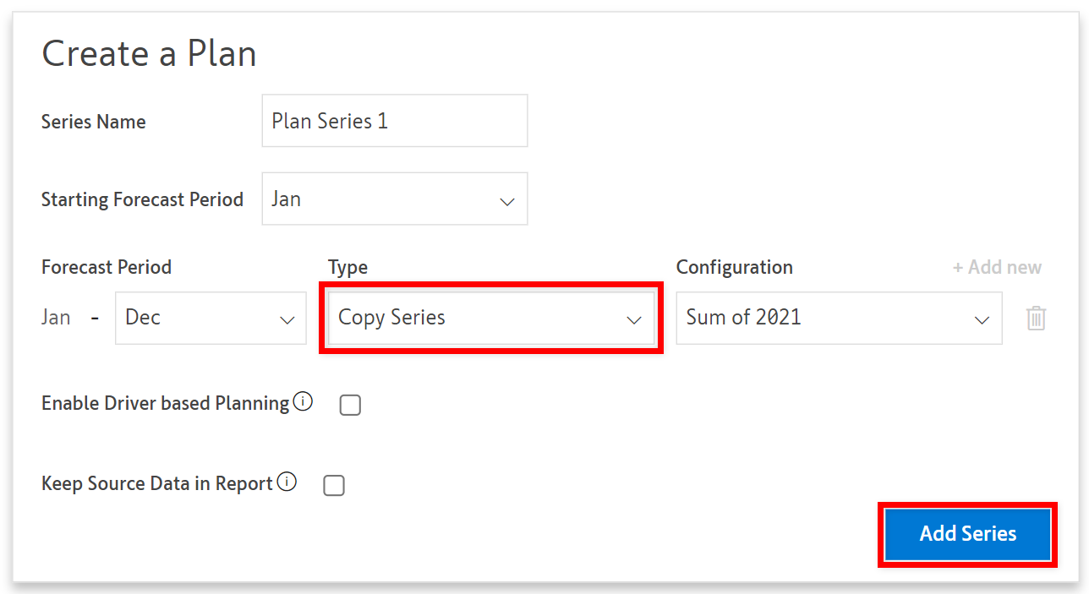Click the Configuration column label
1089x594 pixels.
734,267
